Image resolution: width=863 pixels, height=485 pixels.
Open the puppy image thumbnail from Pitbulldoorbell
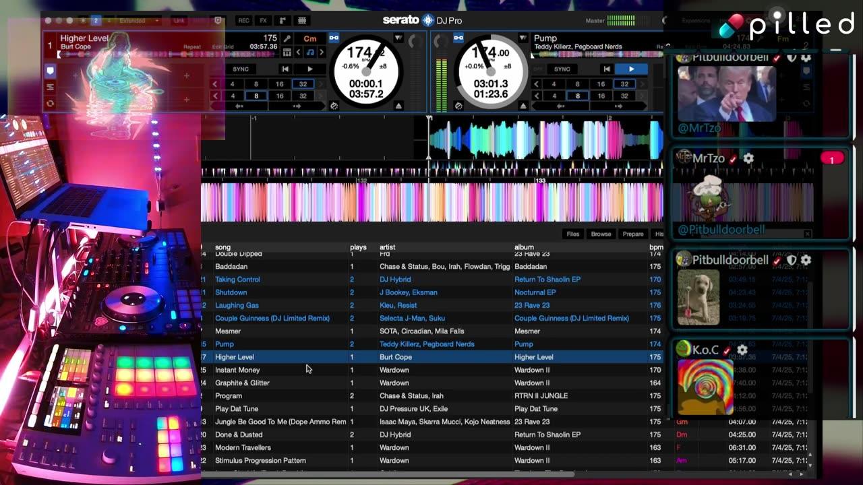point(698,297)
